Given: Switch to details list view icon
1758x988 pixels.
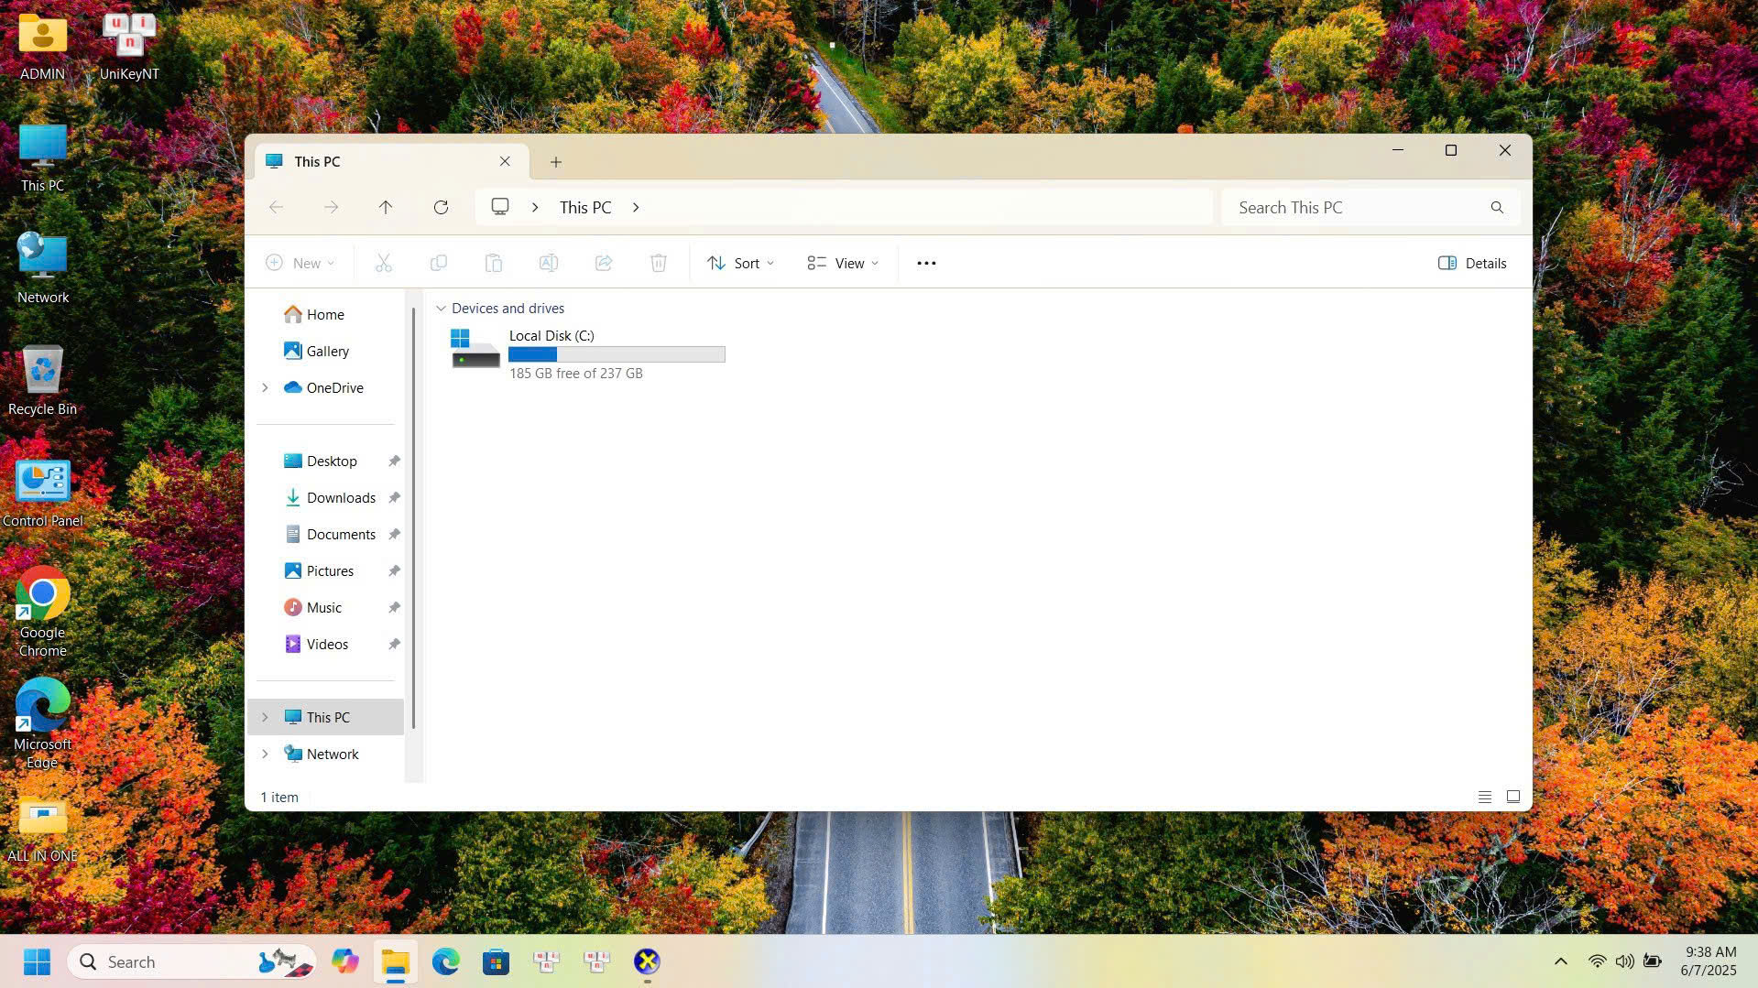Looking at the screenshot, I should point(1484,797).
